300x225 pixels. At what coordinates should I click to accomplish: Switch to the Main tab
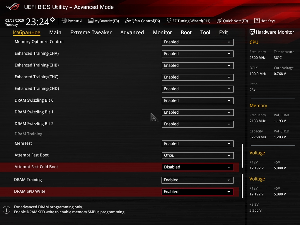click(55, 33)
